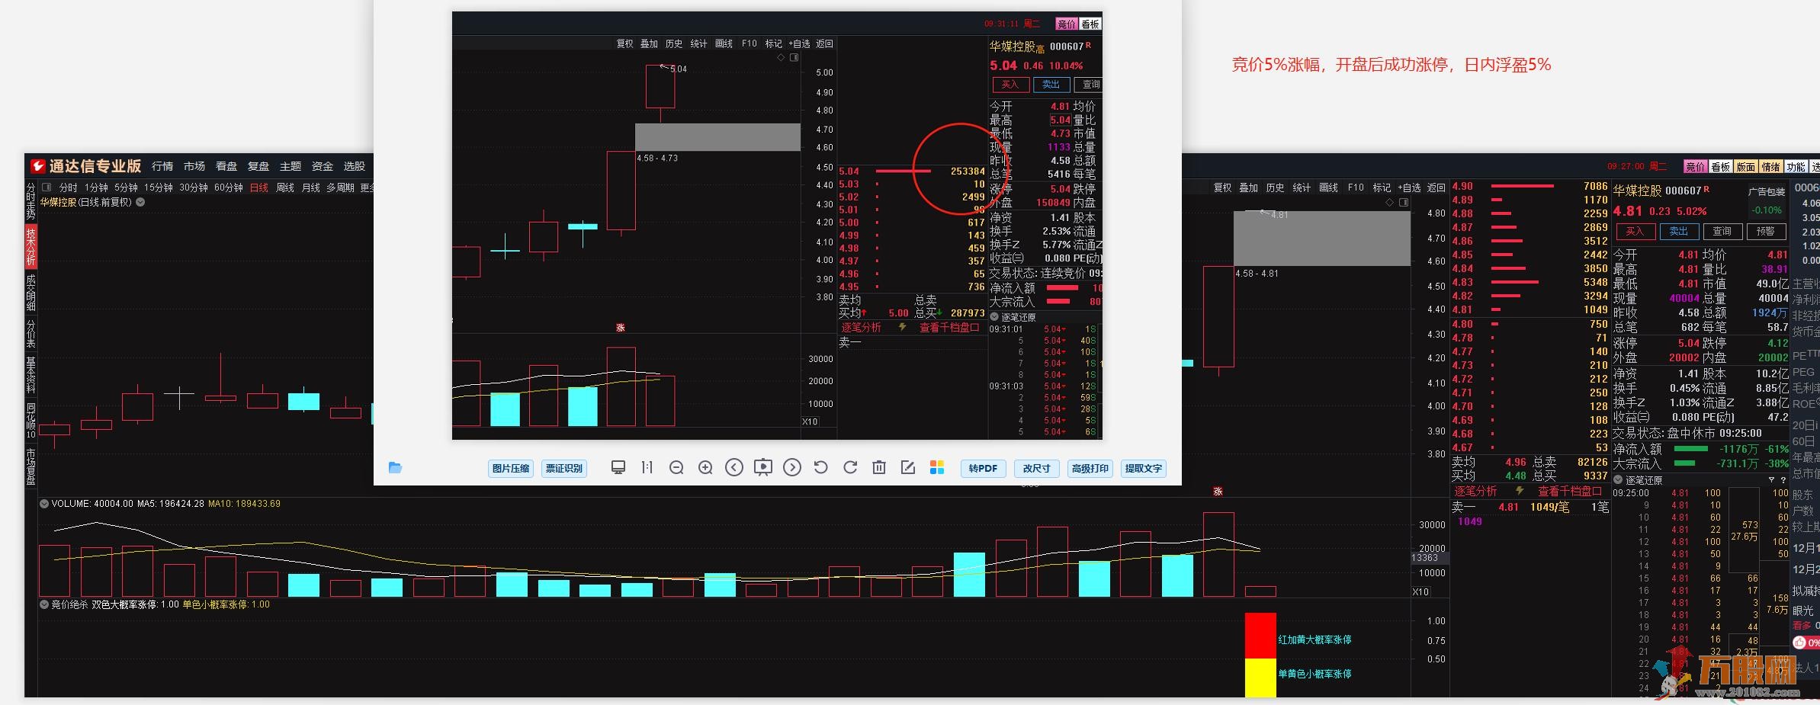This screenshot has width=1820, height=705.
Task: Select the 日线 period tab
Action: 259,187
